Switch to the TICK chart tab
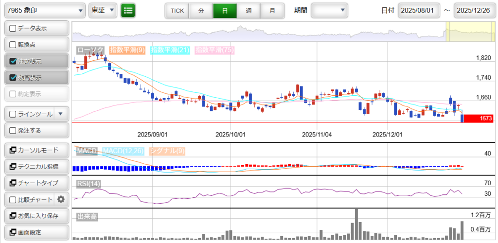Image resolution: width=498 pixels, height=243 pixels. click(177, 11)
